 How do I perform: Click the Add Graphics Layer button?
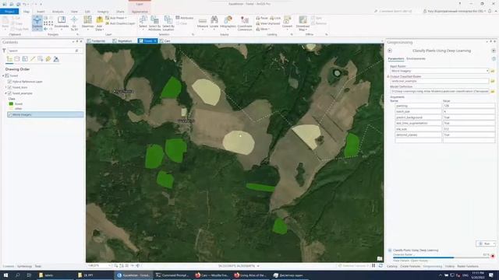tap(120, 23)
